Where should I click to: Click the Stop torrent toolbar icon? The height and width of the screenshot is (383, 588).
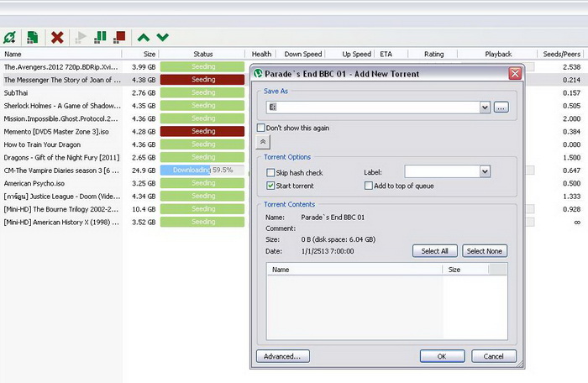coord(119,37)
